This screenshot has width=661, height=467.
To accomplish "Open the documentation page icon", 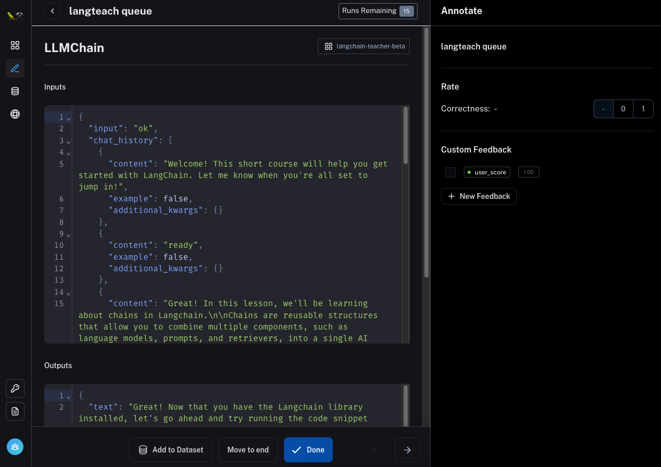I will pyautogui.click(x=15, y=411).
